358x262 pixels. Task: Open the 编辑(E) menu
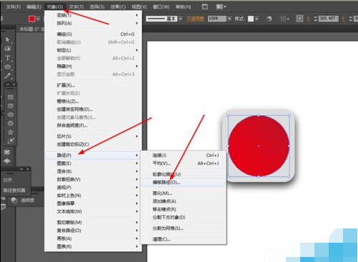coord(34,7)
